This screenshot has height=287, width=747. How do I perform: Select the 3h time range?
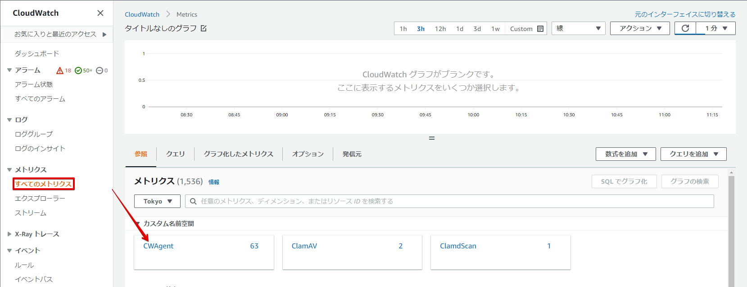coord(421,29)
